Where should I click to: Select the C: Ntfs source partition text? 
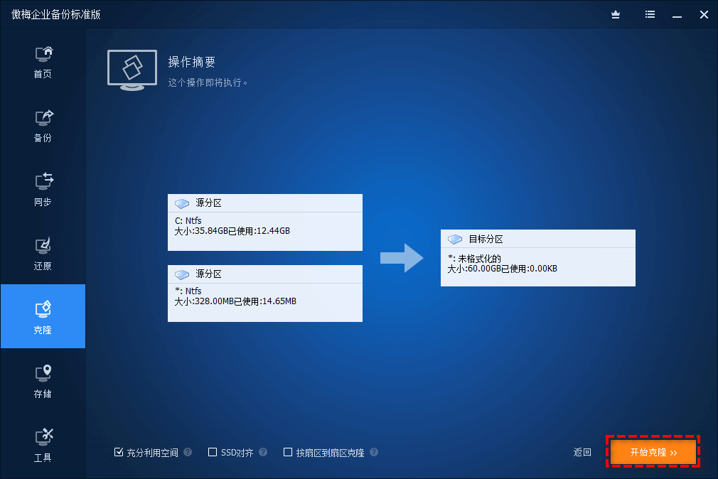(188, 221)
